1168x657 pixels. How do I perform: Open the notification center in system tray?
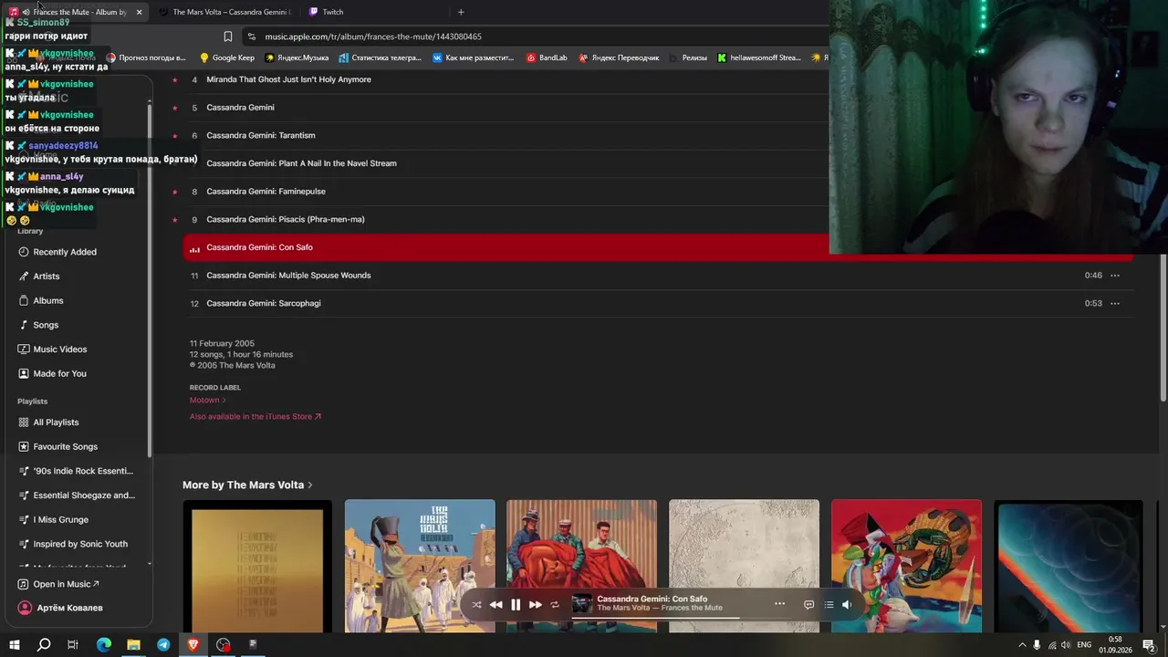1150,644
